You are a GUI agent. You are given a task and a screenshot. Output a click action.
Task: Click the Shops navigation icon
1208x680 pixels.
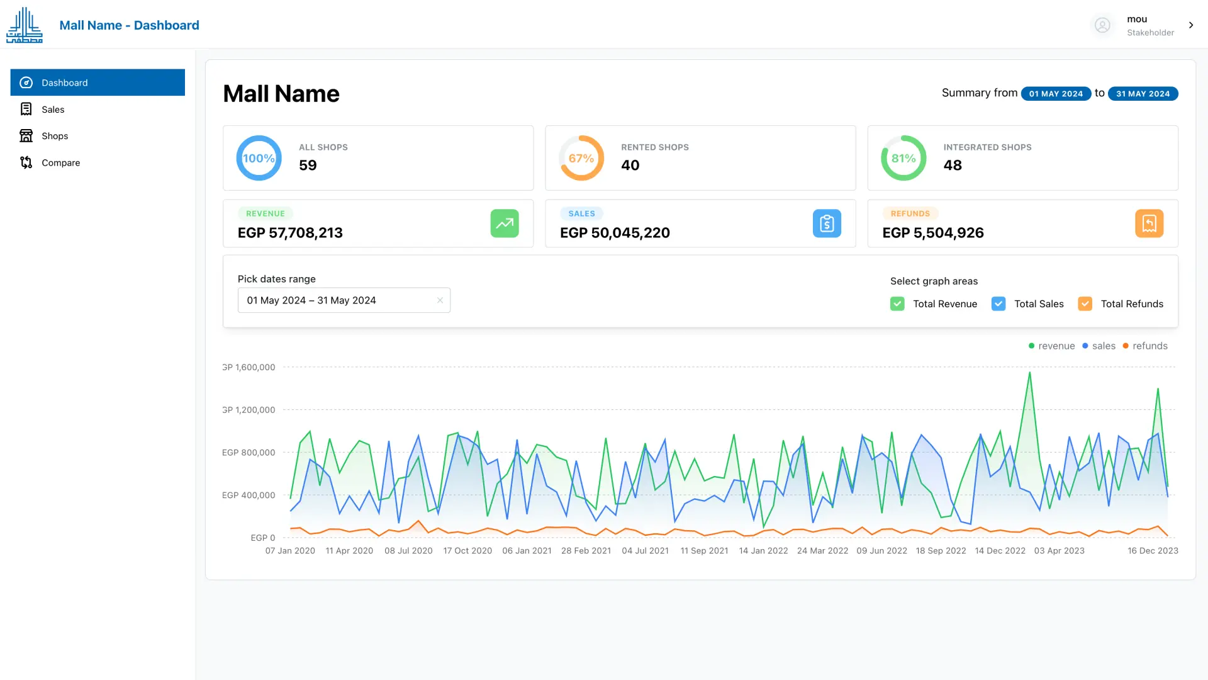(26, 135)
